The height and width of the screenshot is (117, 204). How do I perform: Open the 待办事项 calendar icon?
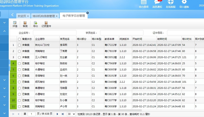[144, 3]
